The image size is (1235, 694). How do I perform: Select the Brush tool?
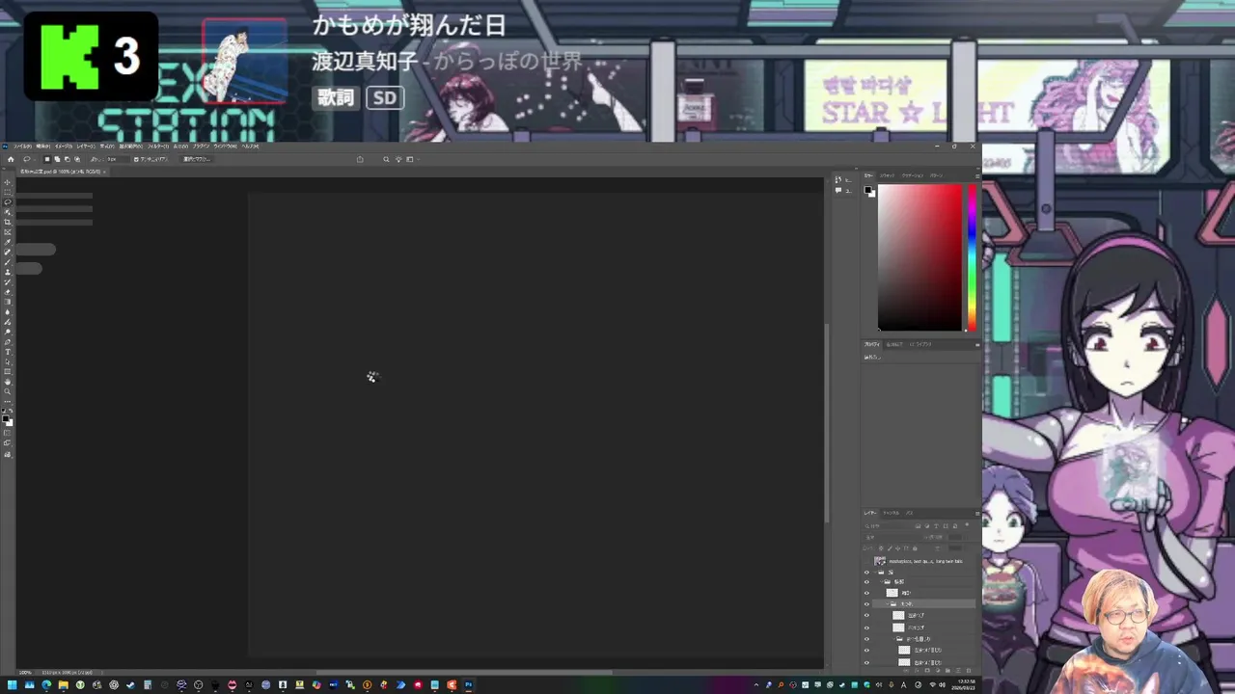pos(8,262)
